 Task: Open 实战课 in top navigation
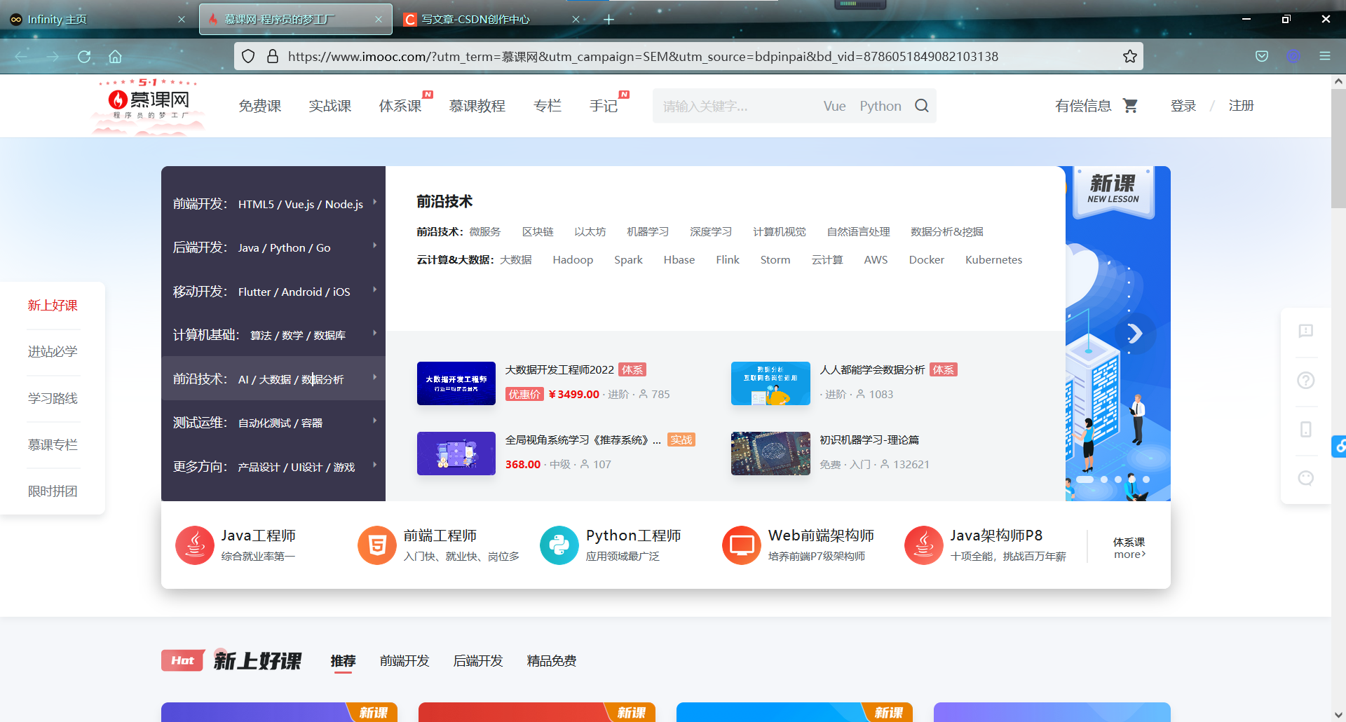pos(330,106)
